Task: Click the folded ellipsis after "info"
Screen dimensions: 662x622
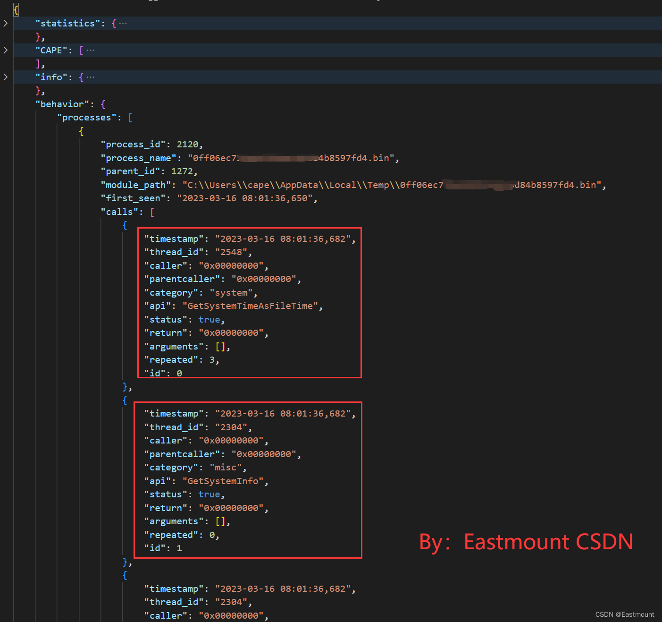Action: click(x=91, y=77)
